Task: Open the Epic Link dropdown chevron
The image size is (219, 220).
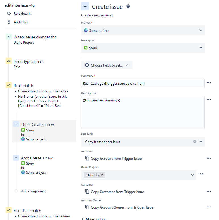Action: [x=201, y=142]
